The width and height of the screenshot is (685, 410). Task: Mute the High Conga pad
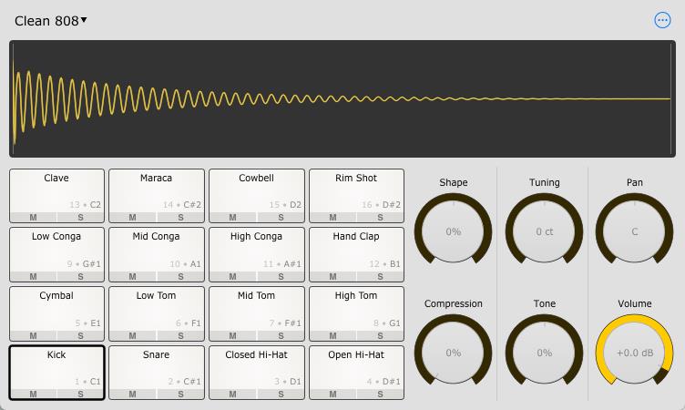(x=233, y=276)
